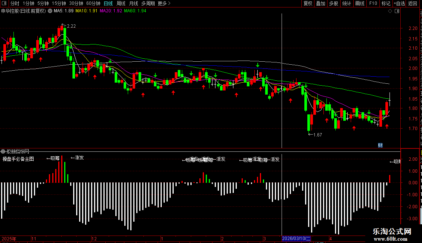Viewport: 422px width, 243px height.
Task: Click the 申华控股(日线,前复权) chart title
Action: point(24,11)
